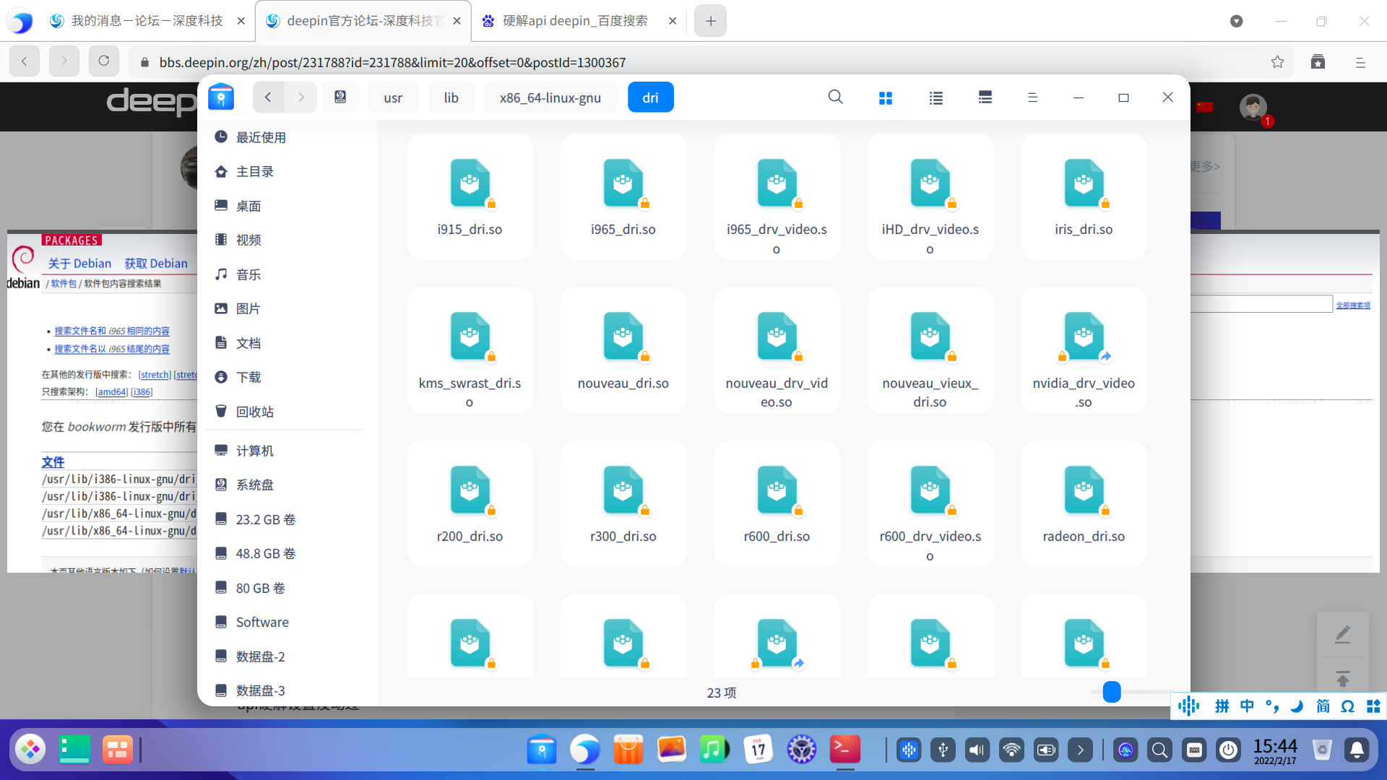Switch to 硬解api deepin Baidu tab
Viewport: 1387px width, 780px height.
point(575,21)
